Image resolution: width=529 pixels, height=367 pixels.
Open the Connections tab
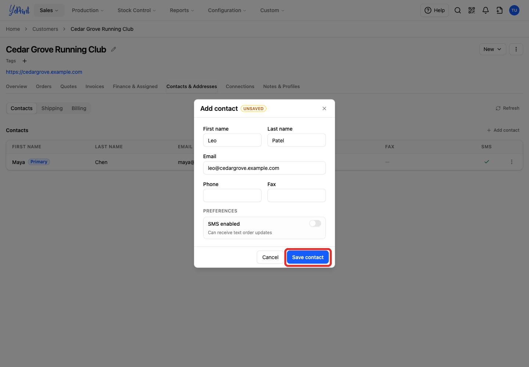[240, 87]
